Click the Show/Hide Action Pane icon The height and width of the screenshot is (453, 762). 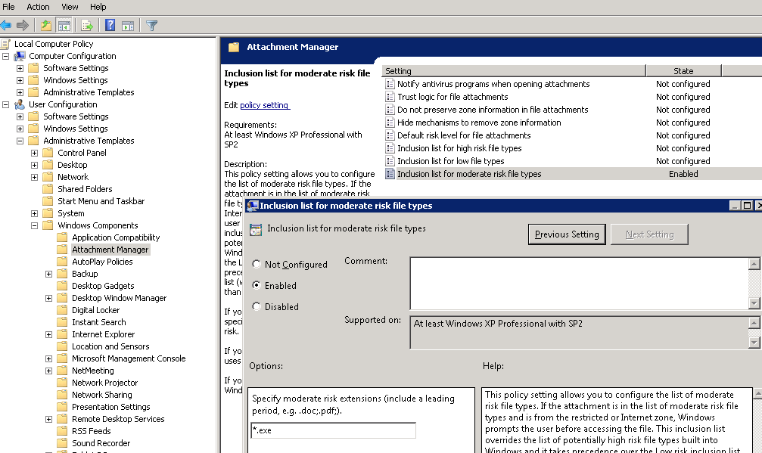coord(128,26)
